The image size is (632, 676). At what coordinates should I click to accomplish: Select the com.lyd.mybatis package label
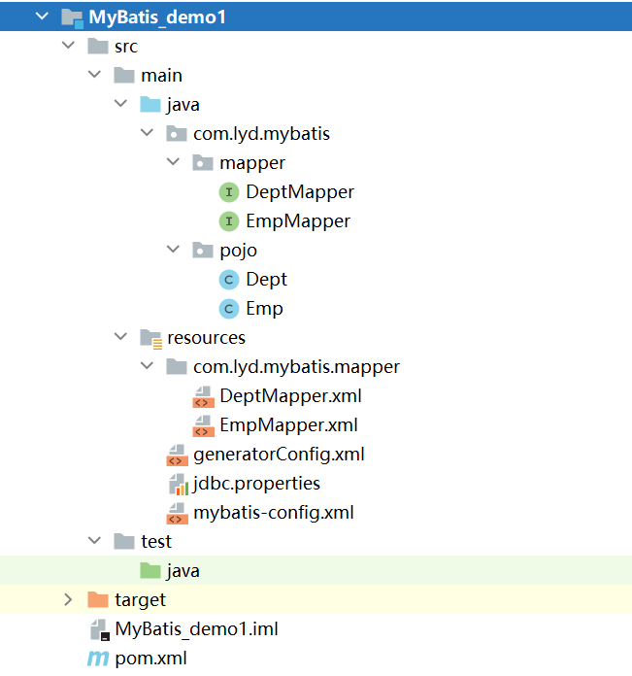point(261,134)
